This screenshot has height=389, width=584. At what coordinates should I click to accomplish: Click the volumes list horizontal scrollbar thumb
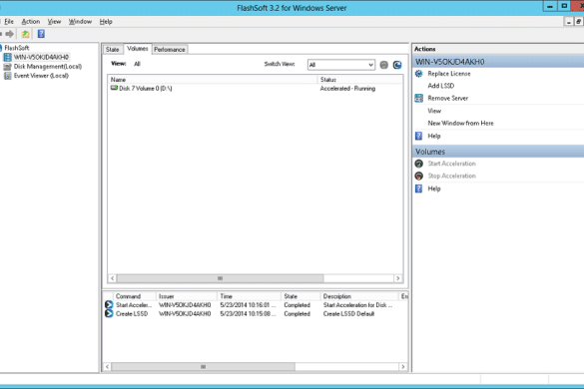coord(220,278)
